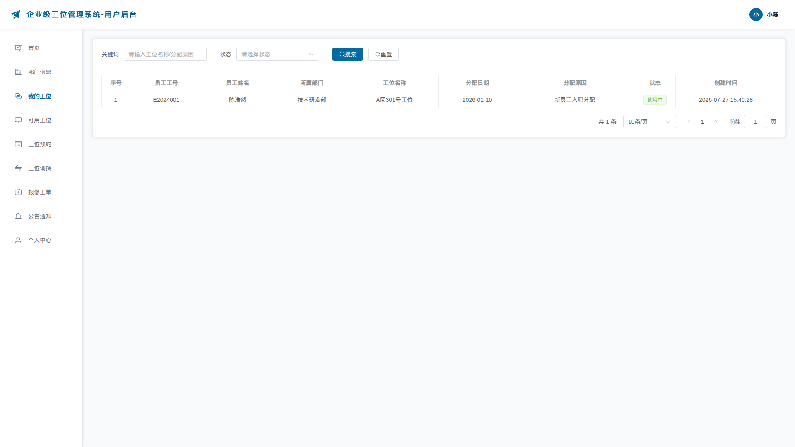Go to previous page arrow
This screenshot has width=795, height=447.
coord(689,122)
